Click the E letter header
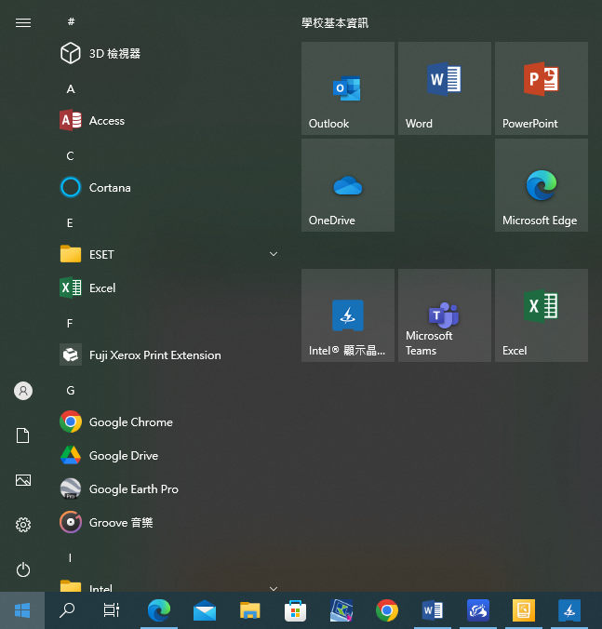602x629 pixels. (70, 222)
